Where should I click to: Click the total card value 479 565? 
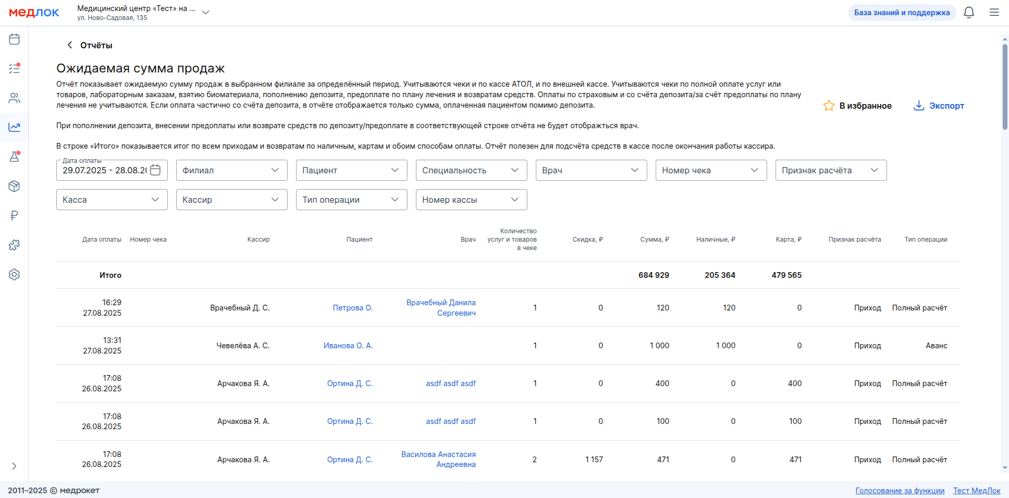pyautogui.click(x=787, y=275)
